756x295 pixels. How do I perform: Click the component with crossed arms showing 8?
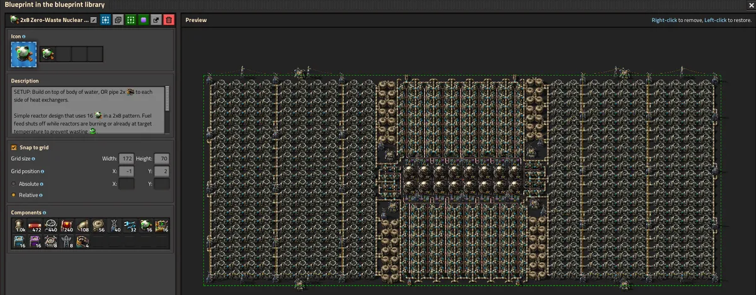click(x=51, y=241)
